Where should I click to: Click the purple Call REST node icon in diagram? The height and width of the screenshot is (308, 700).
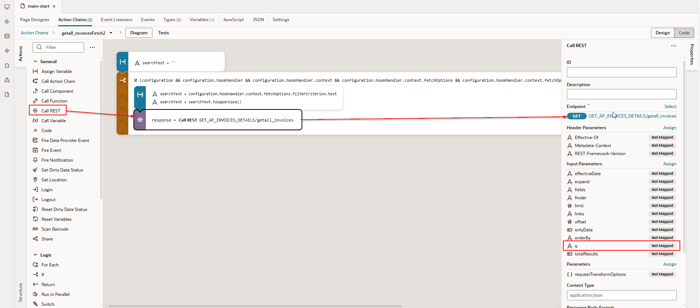140,120
